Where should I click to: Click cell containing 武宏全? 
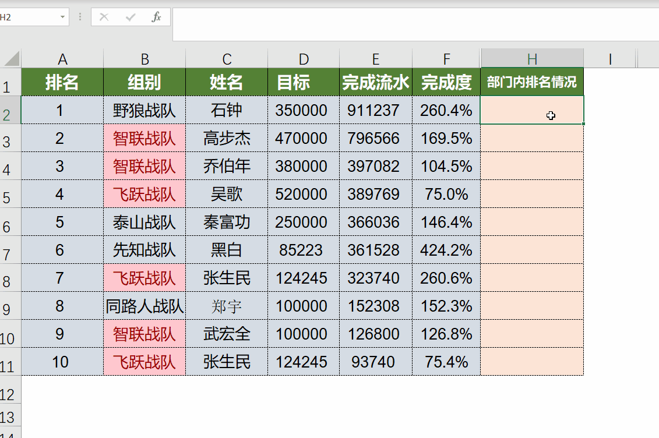pyautogui.click(x=227, y=334)
